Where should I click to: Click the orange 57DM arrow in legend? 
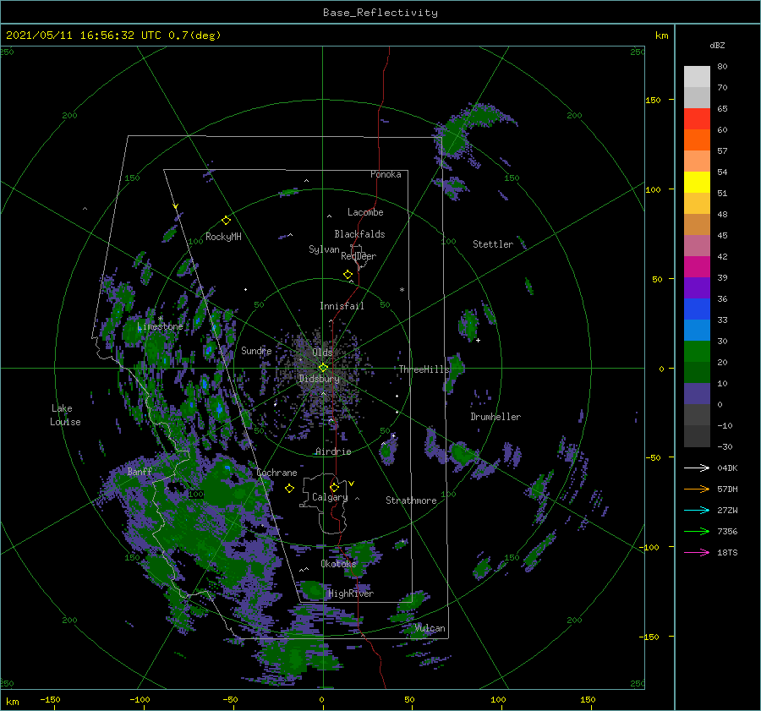pos(697,489)
